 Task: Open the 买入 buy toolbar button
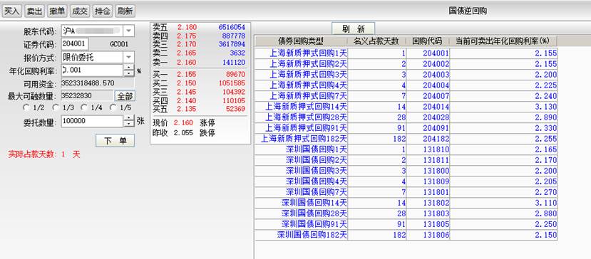(x=12, y=11)
